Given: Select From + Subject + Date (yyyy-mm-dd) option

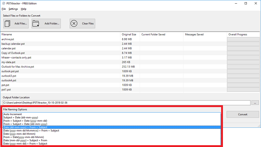Looking at the screenshot, I should coord(112,121).
